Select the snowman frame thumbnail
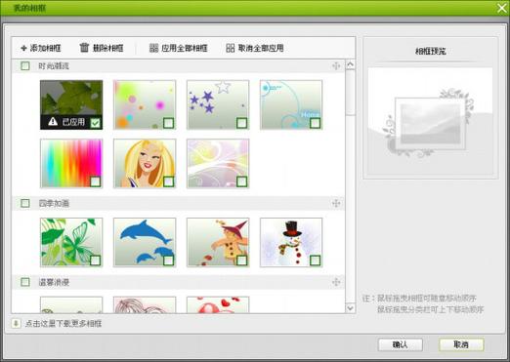The width and height of the screenshot is (510, 362). pos(291,242)
